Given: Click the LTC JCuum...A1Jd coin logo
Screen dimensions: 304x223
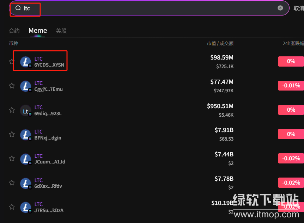Looking at the screenshot, I should pyautogui.click(x=25, y=159).
